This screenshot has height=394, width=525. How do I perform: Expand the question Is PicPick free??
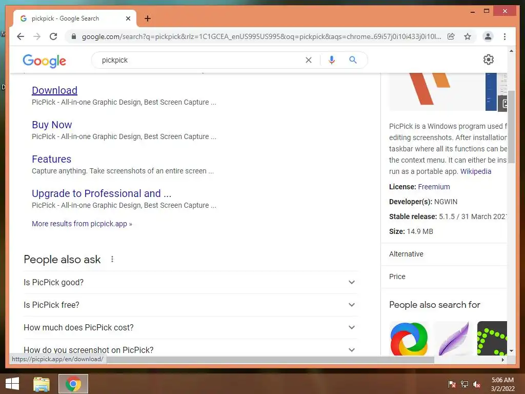tap(190, 305)
